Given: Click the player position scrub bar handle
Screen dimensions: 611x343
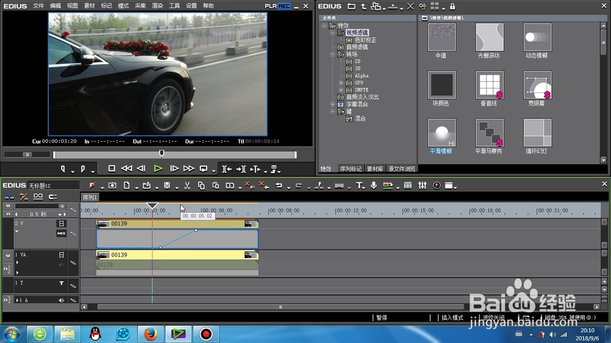Looking at the screenshot, I should [x=161, y=154].
